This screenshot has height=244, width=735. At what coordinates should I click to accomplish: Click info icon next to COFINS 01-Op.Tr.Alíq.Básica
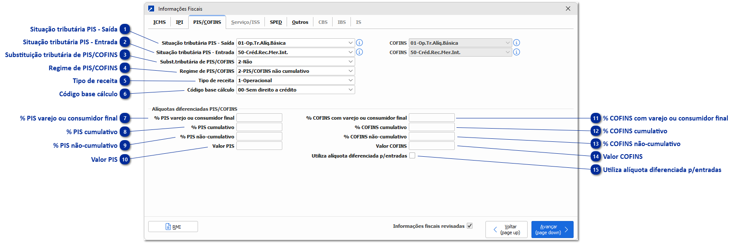click(517, 43)
